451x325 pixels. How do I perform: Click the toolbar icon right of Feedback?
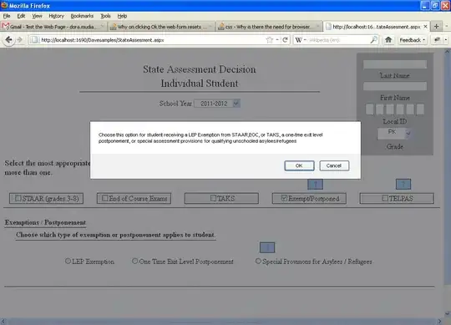(x=437, y=40)
